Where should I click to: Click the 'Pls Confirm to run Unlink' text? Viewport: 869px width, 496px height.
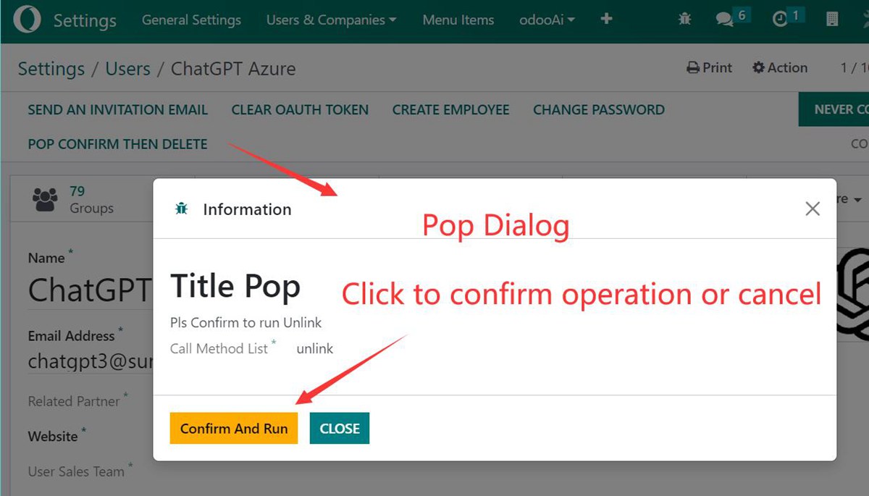[x=245, y=322]
